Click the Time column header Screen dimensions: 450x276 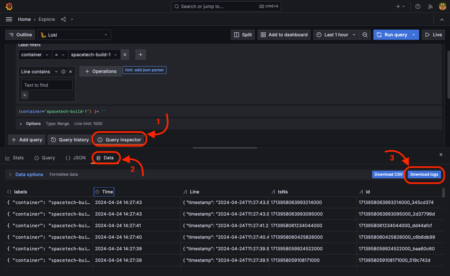pyautogui.click(x=104, y=192)
